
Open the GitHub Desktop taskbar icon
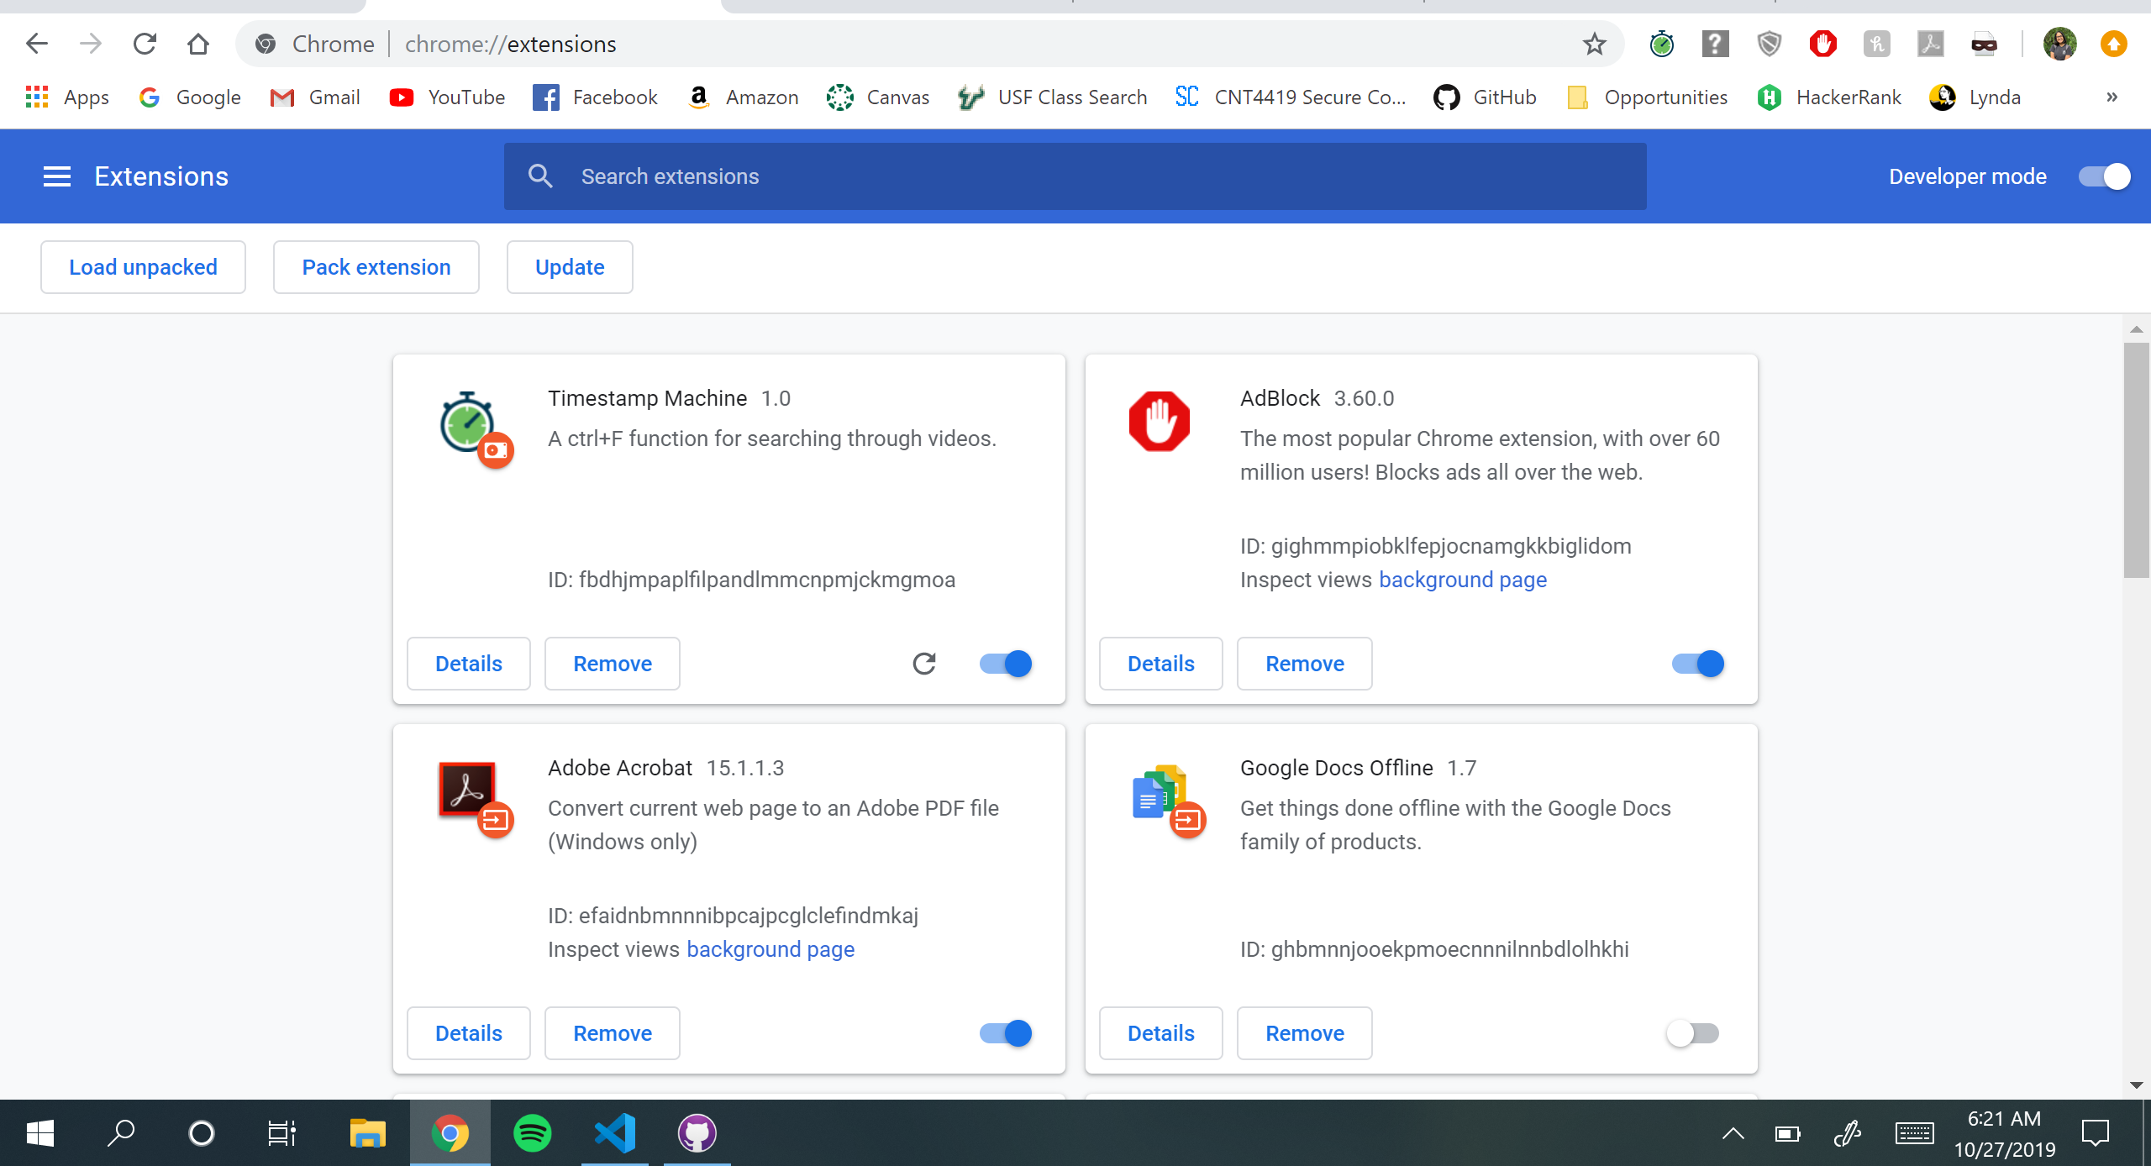[x=697, y=1133]
